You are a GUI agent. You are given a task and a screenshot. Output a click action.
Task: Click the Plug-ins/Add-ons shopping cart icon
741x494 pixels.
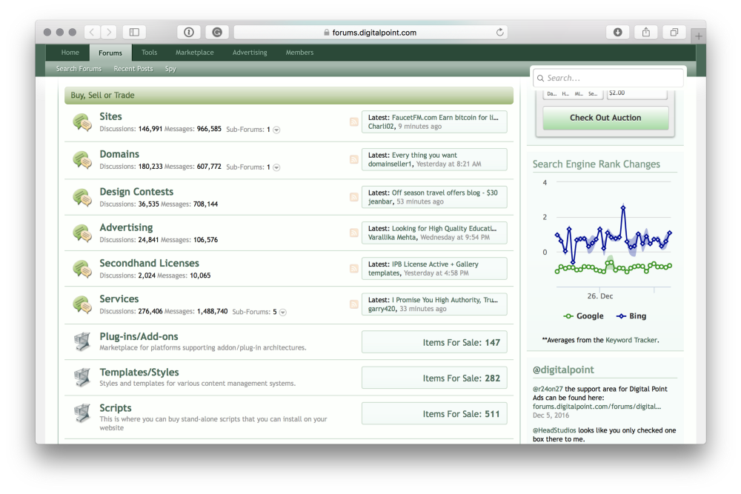82,341
